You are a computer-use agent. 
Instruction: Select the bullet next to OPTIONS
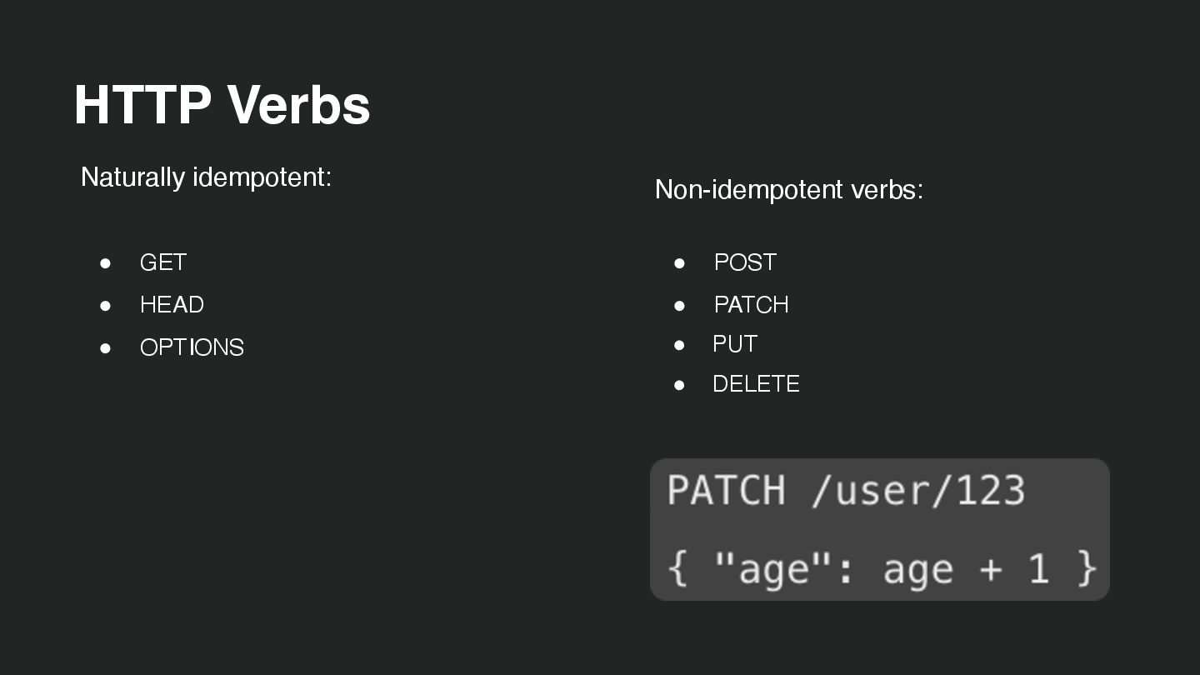click(x=106, y=348)
